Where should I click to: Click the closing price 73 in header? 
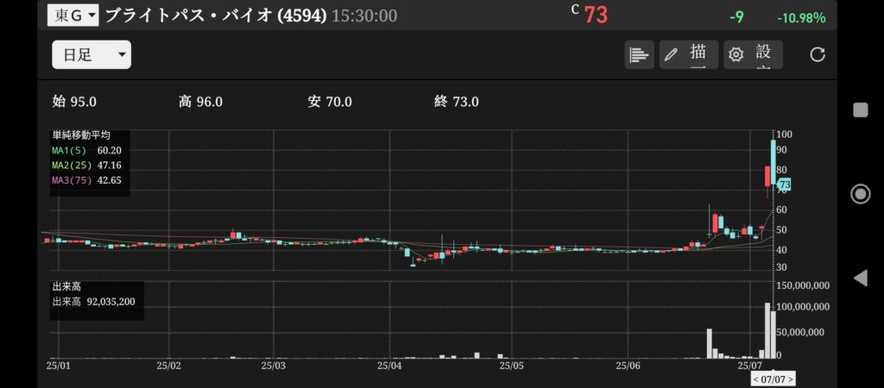596,16
